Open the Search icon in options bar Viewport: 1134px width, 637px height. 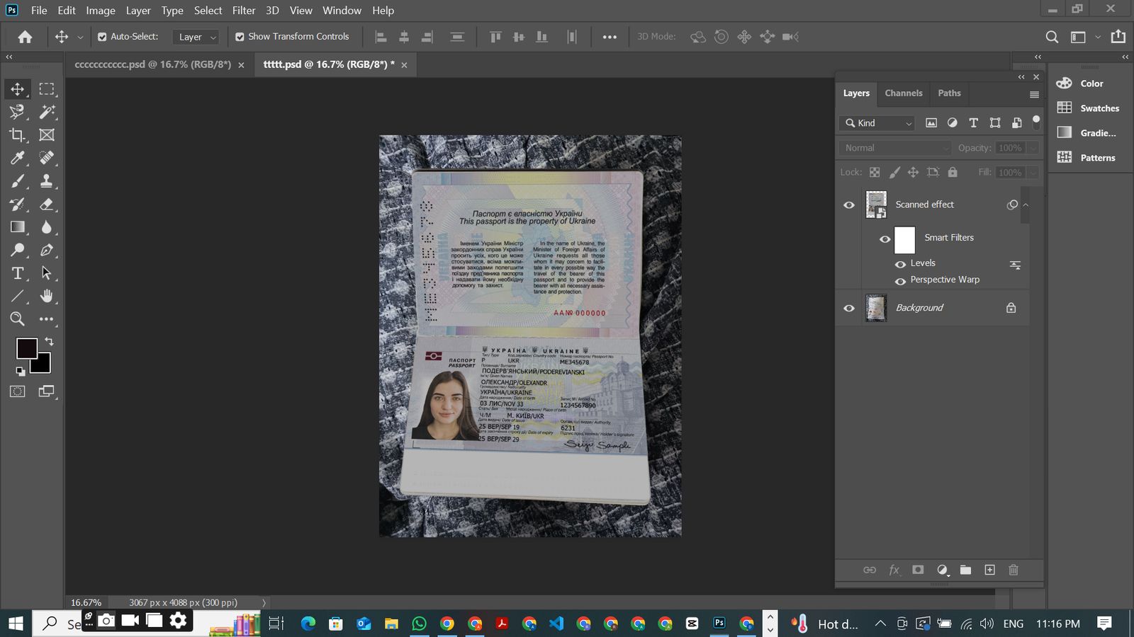(x=1052, y=37)
